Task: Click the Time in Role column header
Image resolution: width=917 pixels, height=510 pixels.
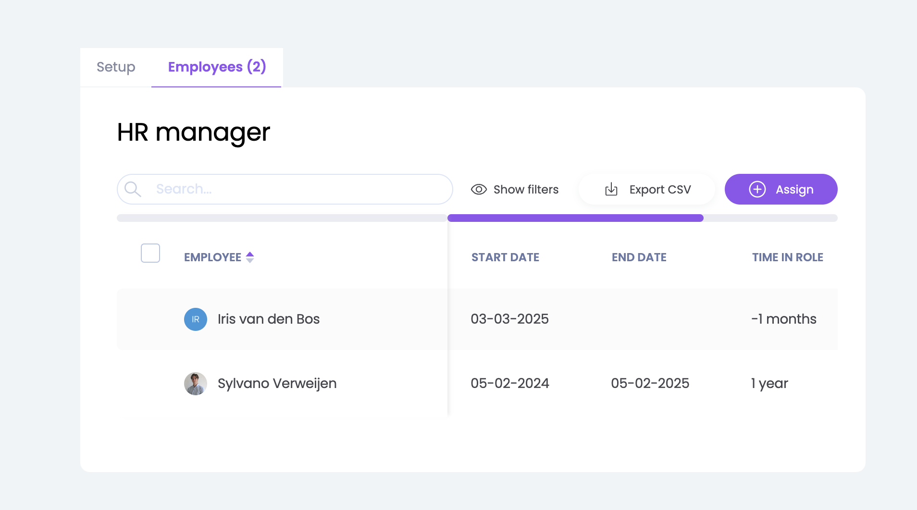Action: click(787, 257)
